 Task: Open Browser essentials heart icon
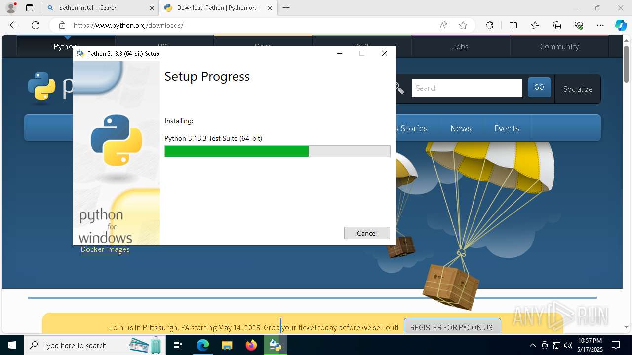coord(579,25)
